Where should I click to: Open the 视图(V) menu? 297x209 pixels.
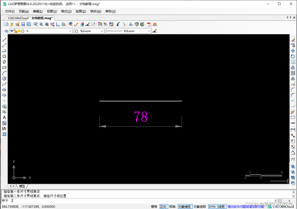pyautogui.click(x=52, y=11)
